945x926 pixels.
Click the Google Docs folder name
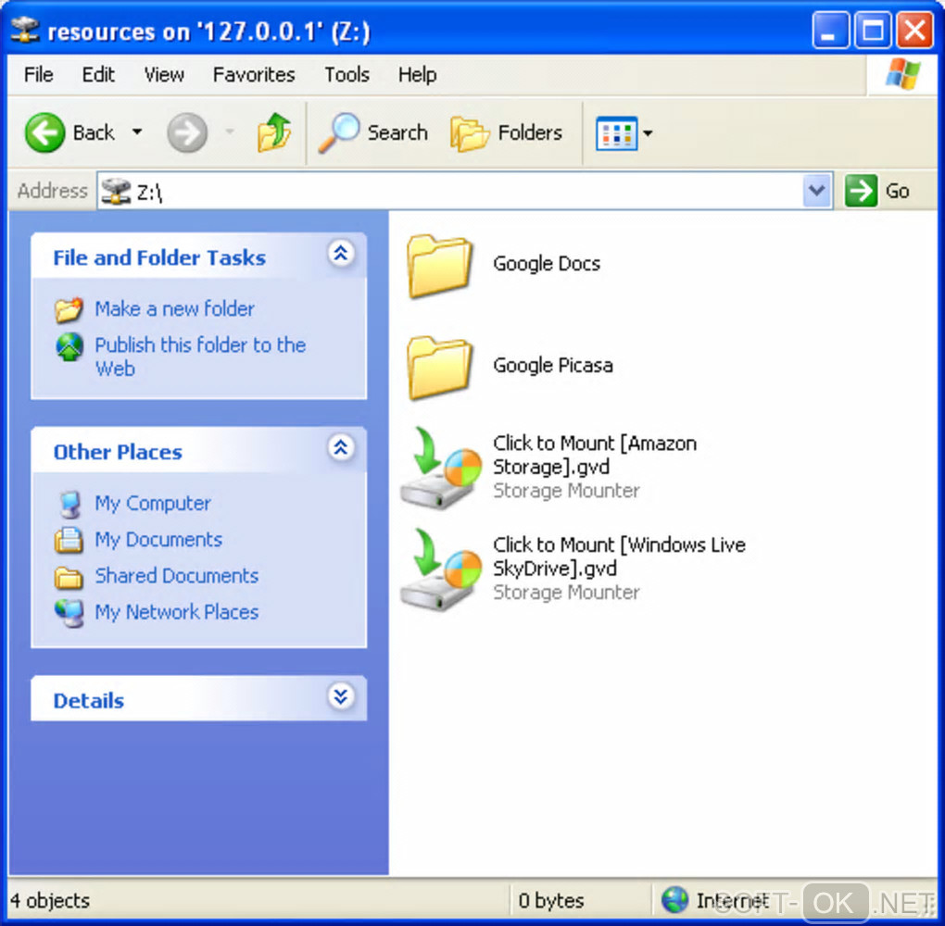click(547, 264)
